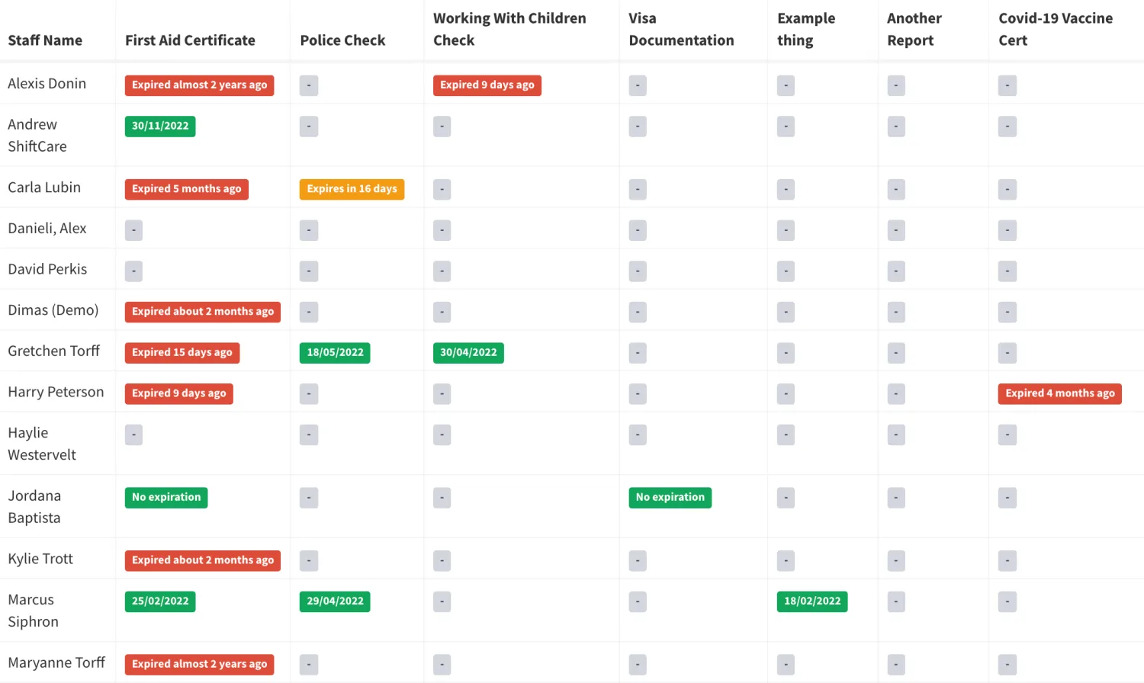Open Alexis Donin's expired First Aid badge
The image size is (1144, 683).
point(199,85)
